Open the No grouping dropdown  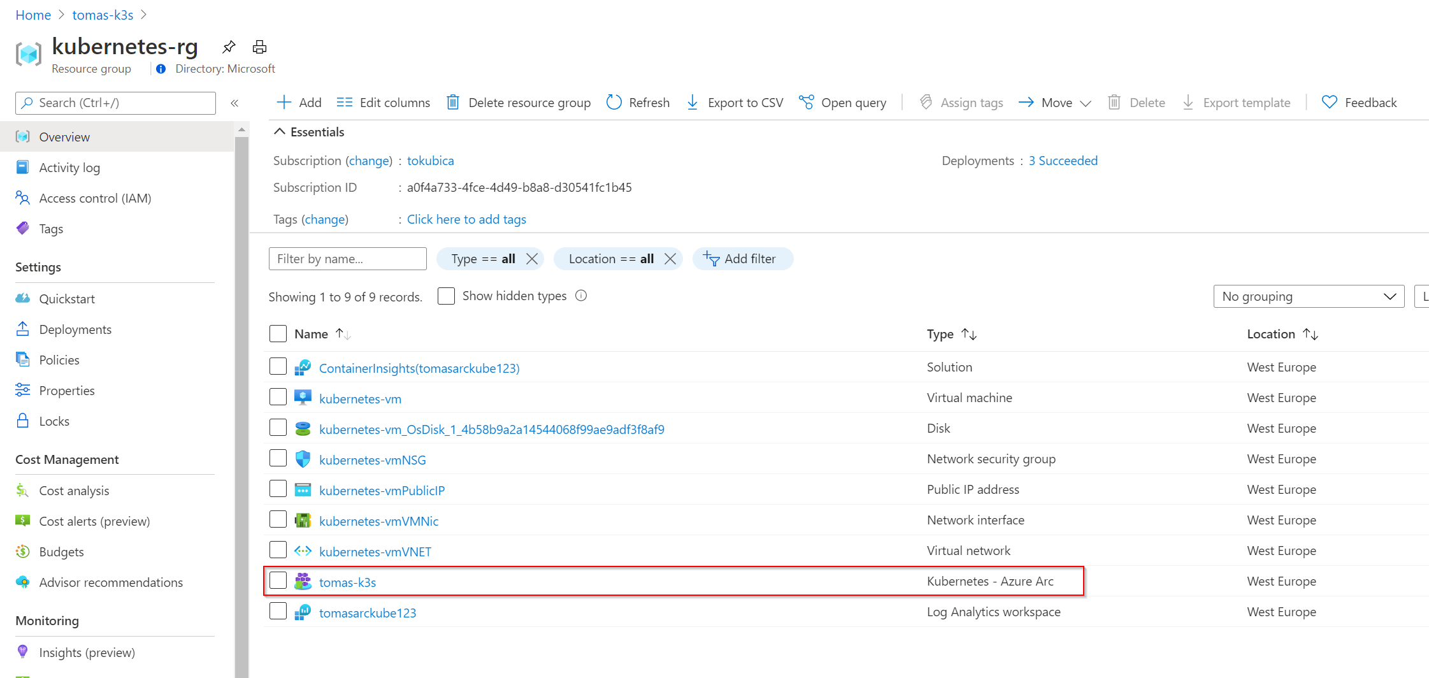(x=1308, y=296)
